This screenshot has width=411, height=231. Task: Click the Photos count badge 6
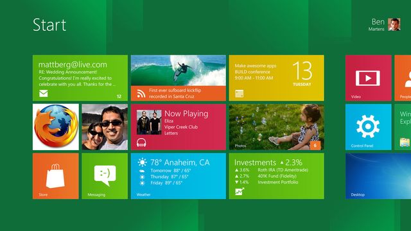pyautogui.click(x=315, y=146)
